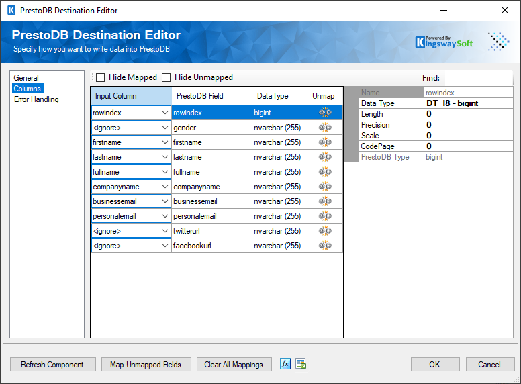Unmap the rowindex field
Screen dimensions: 521x384
point(325,113)
